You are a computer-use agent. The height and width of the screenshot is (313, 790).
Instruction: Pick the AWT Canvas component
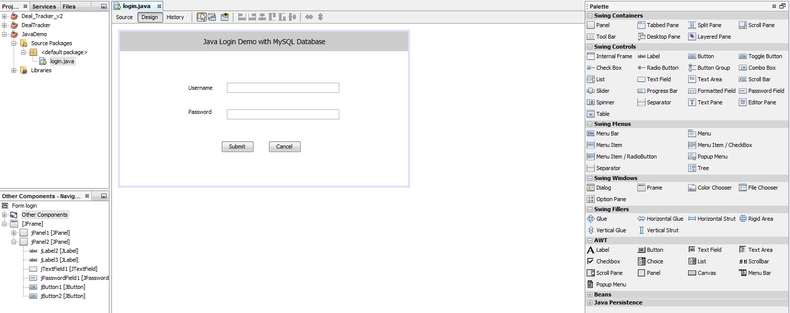coord(702,273)
